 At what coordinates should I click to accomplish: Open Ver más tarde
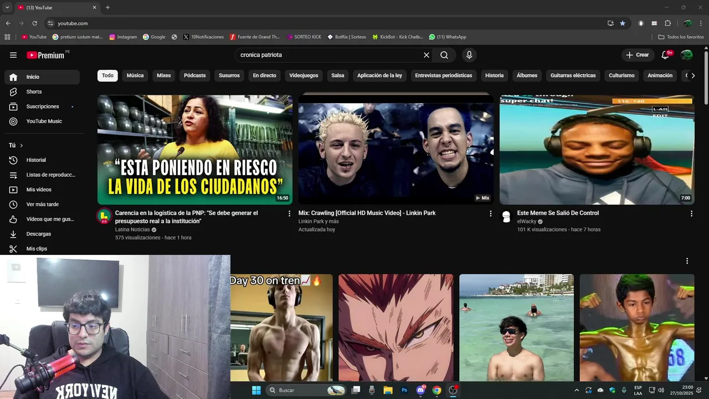click(x=42, y=204)
